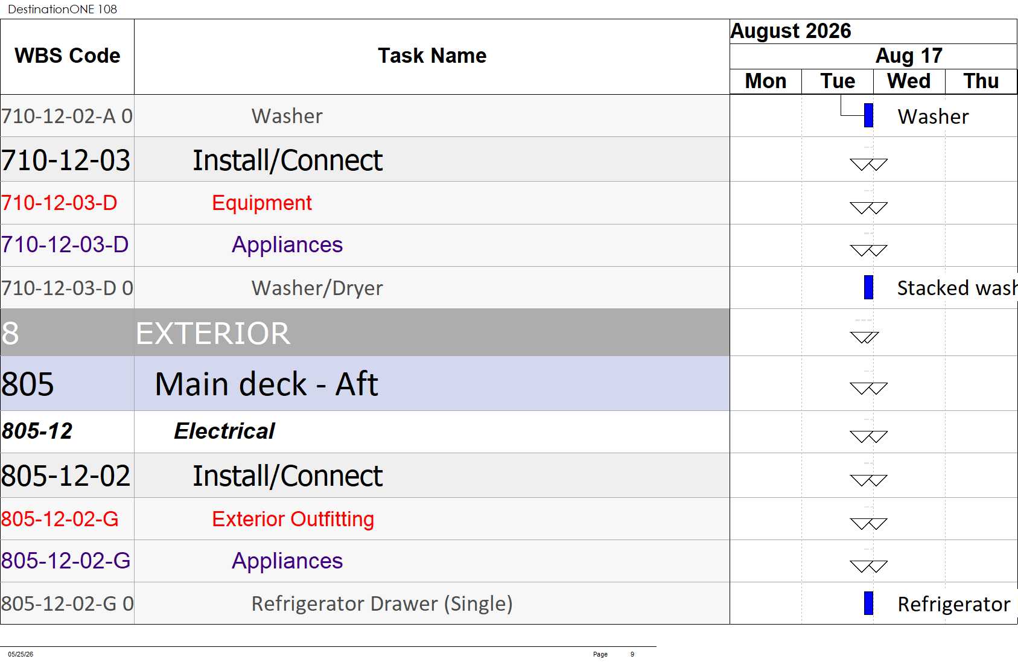Click the EXTERIOR summary milestone marker
The image size is (1018, 662).
pos(864,337)
